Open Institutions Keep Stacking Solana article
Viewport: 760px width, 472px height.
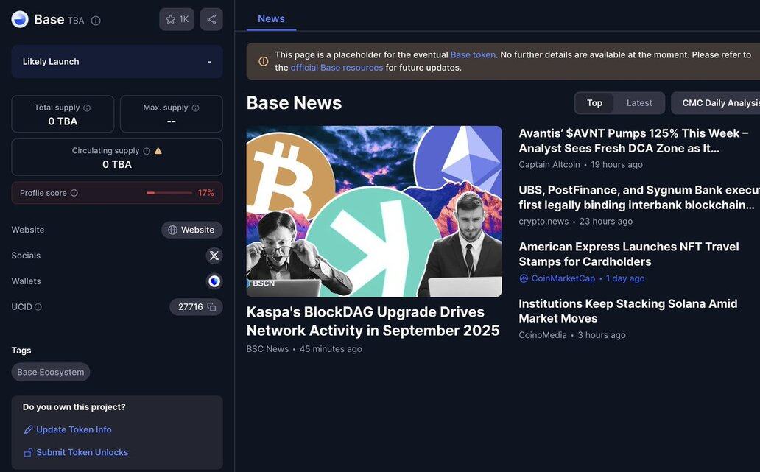627,311
